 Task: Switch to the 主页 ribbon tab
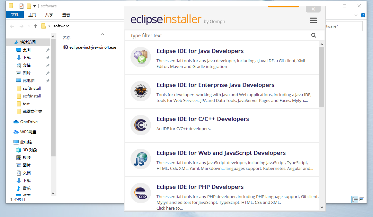[32, 15]
